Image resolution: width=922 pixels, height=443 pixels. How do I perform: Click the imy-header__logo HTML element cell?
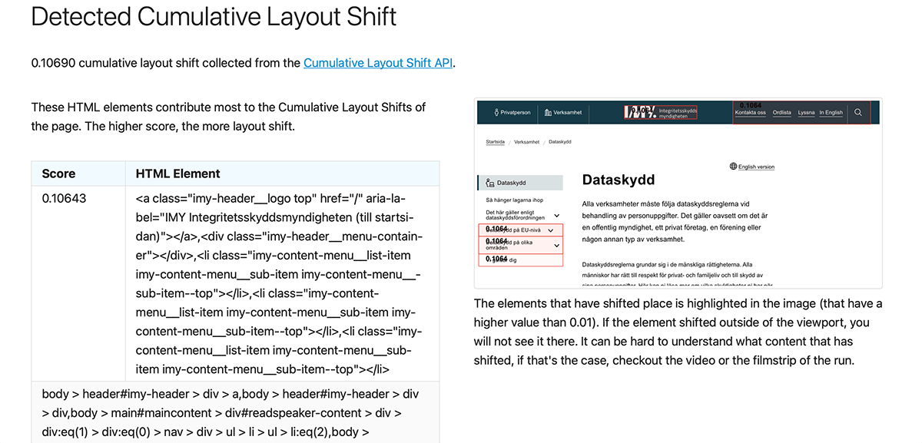coord(282,283)
